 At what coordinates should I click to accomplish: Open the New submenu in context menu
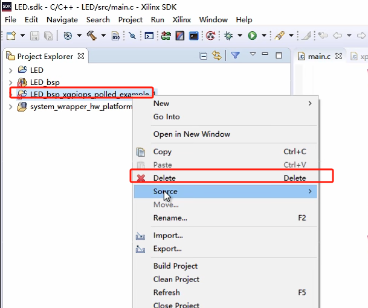tap(225, 104)
